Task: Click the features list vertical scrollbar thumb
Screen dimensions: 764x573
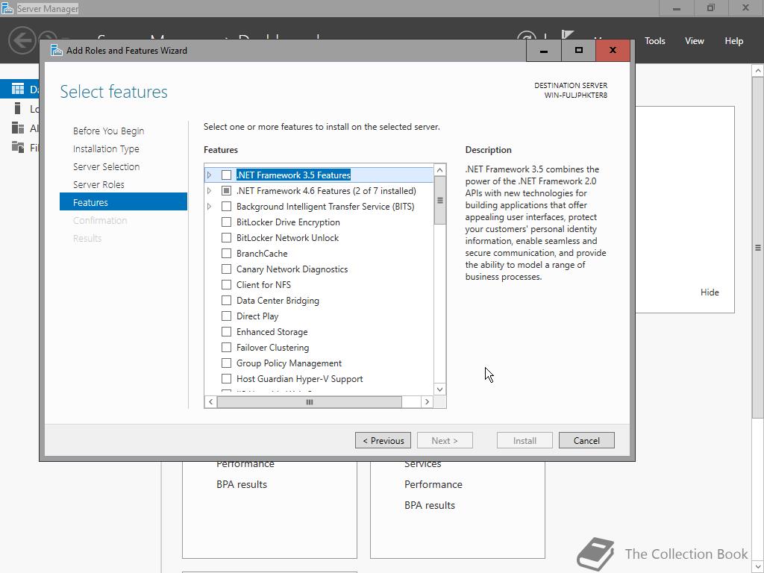Action: [439, 200]
